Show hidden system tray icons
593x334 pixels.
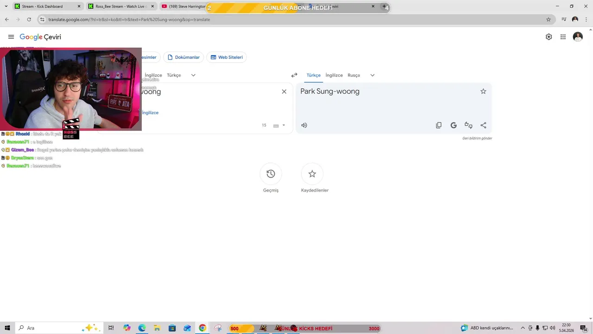(523, 328)
